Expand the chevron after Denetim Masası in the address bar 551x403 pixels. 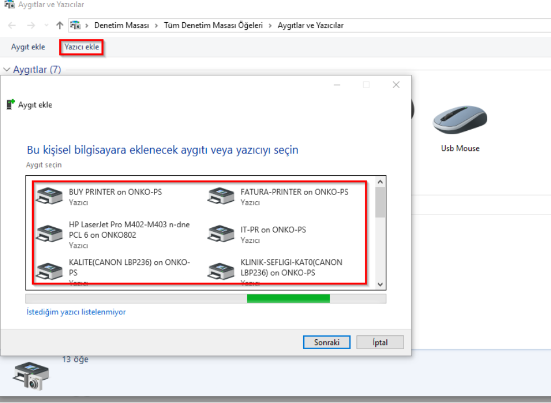point(156,25)
